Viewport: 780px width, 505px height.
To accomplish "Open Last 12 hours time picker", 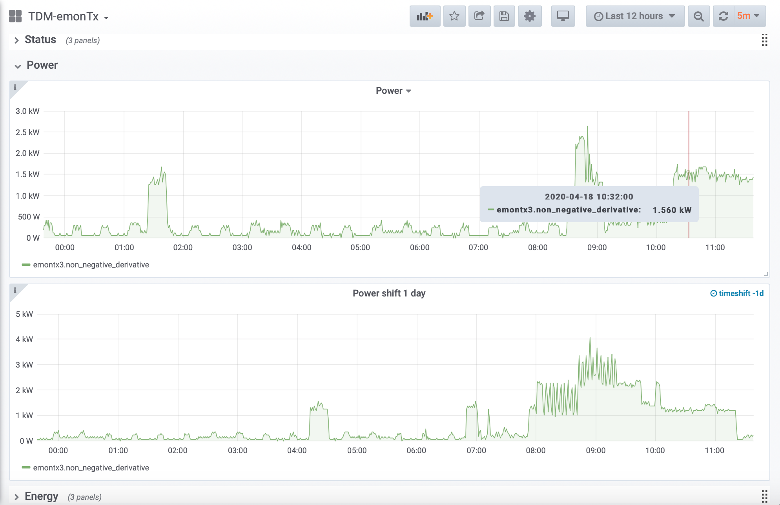I will point(634,16).
